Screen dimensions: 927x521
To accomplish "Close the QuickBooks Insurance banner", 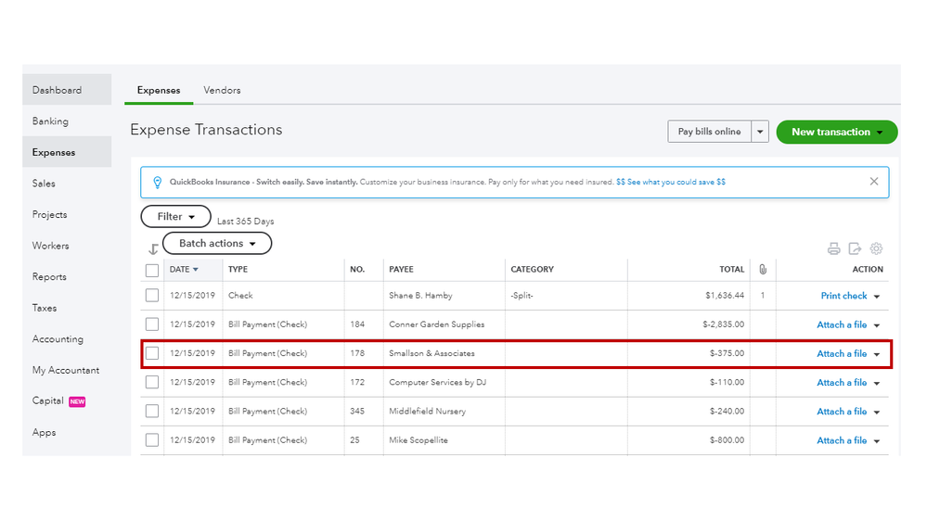I will pos(873,182).
